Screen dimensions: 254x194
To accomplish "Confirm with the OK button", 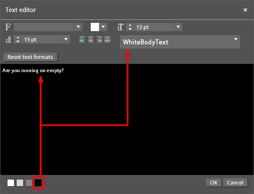I will pyautogui.click(x=213, y=182).
